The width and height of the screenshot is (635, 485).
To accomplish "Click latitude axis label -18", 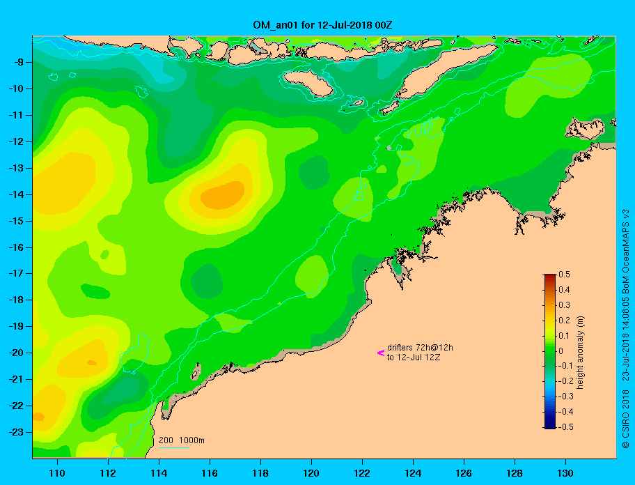I will (x=16, y=300).
